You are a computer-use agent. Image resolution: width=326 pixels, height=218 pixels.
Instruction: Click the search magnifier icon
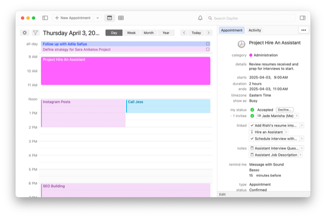(210, 18)
